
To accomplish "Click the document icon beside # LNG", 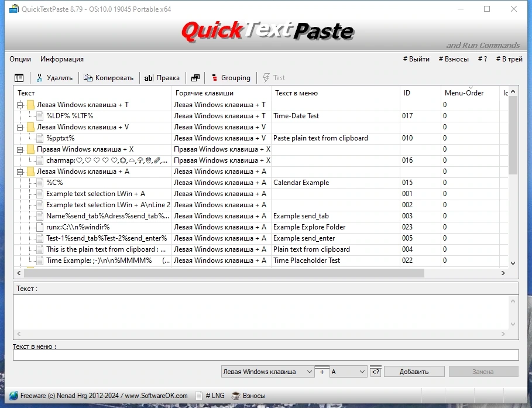I will pyautogui.click(x=199, y=396).
